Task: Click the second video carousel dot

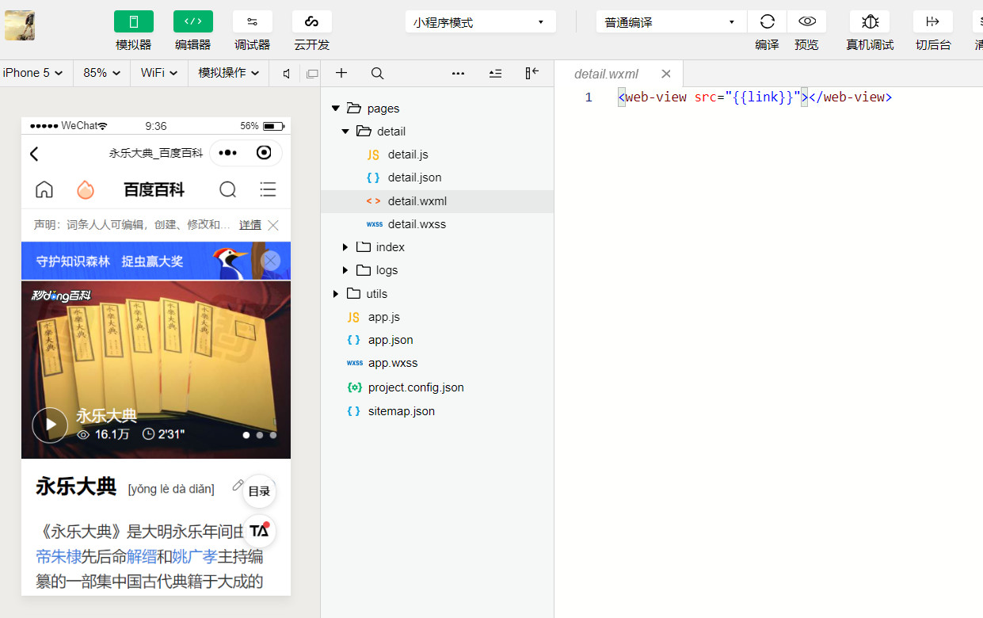Action: click(x=260, y=435)
